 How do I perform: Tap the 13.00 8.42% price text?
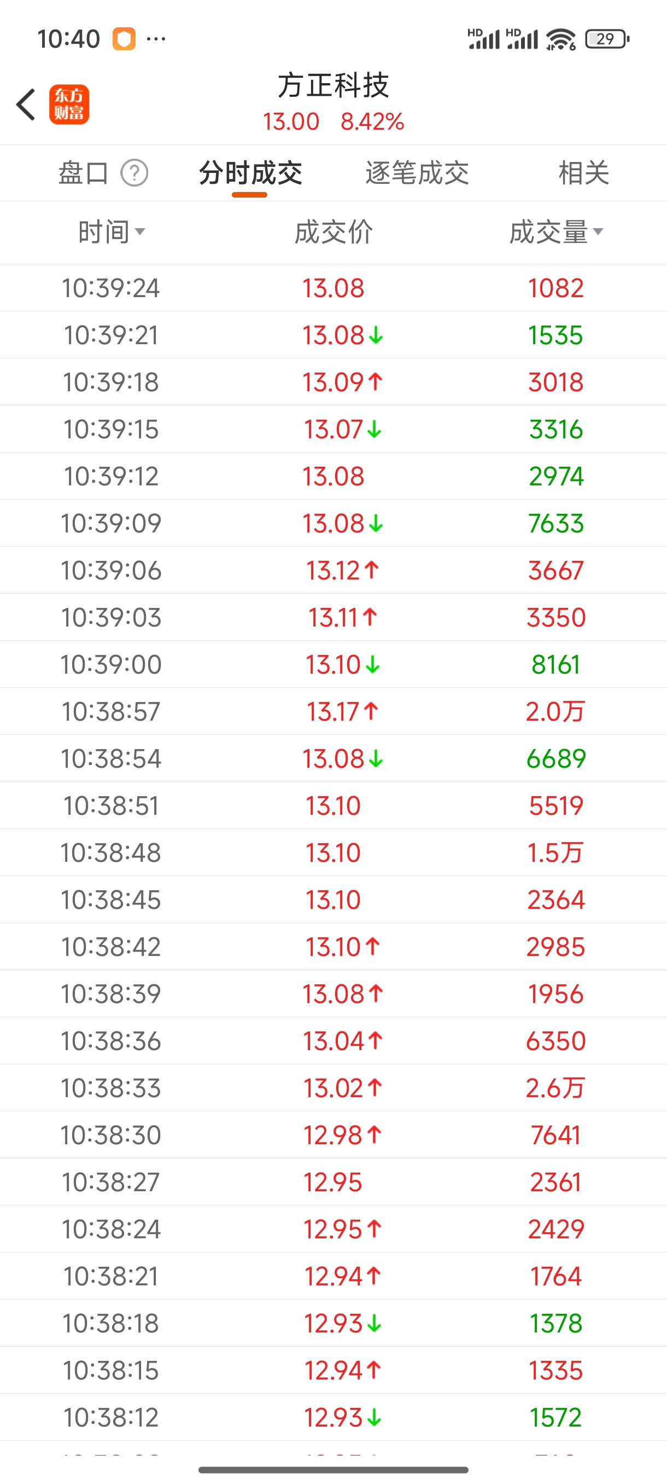coord(333,121)
